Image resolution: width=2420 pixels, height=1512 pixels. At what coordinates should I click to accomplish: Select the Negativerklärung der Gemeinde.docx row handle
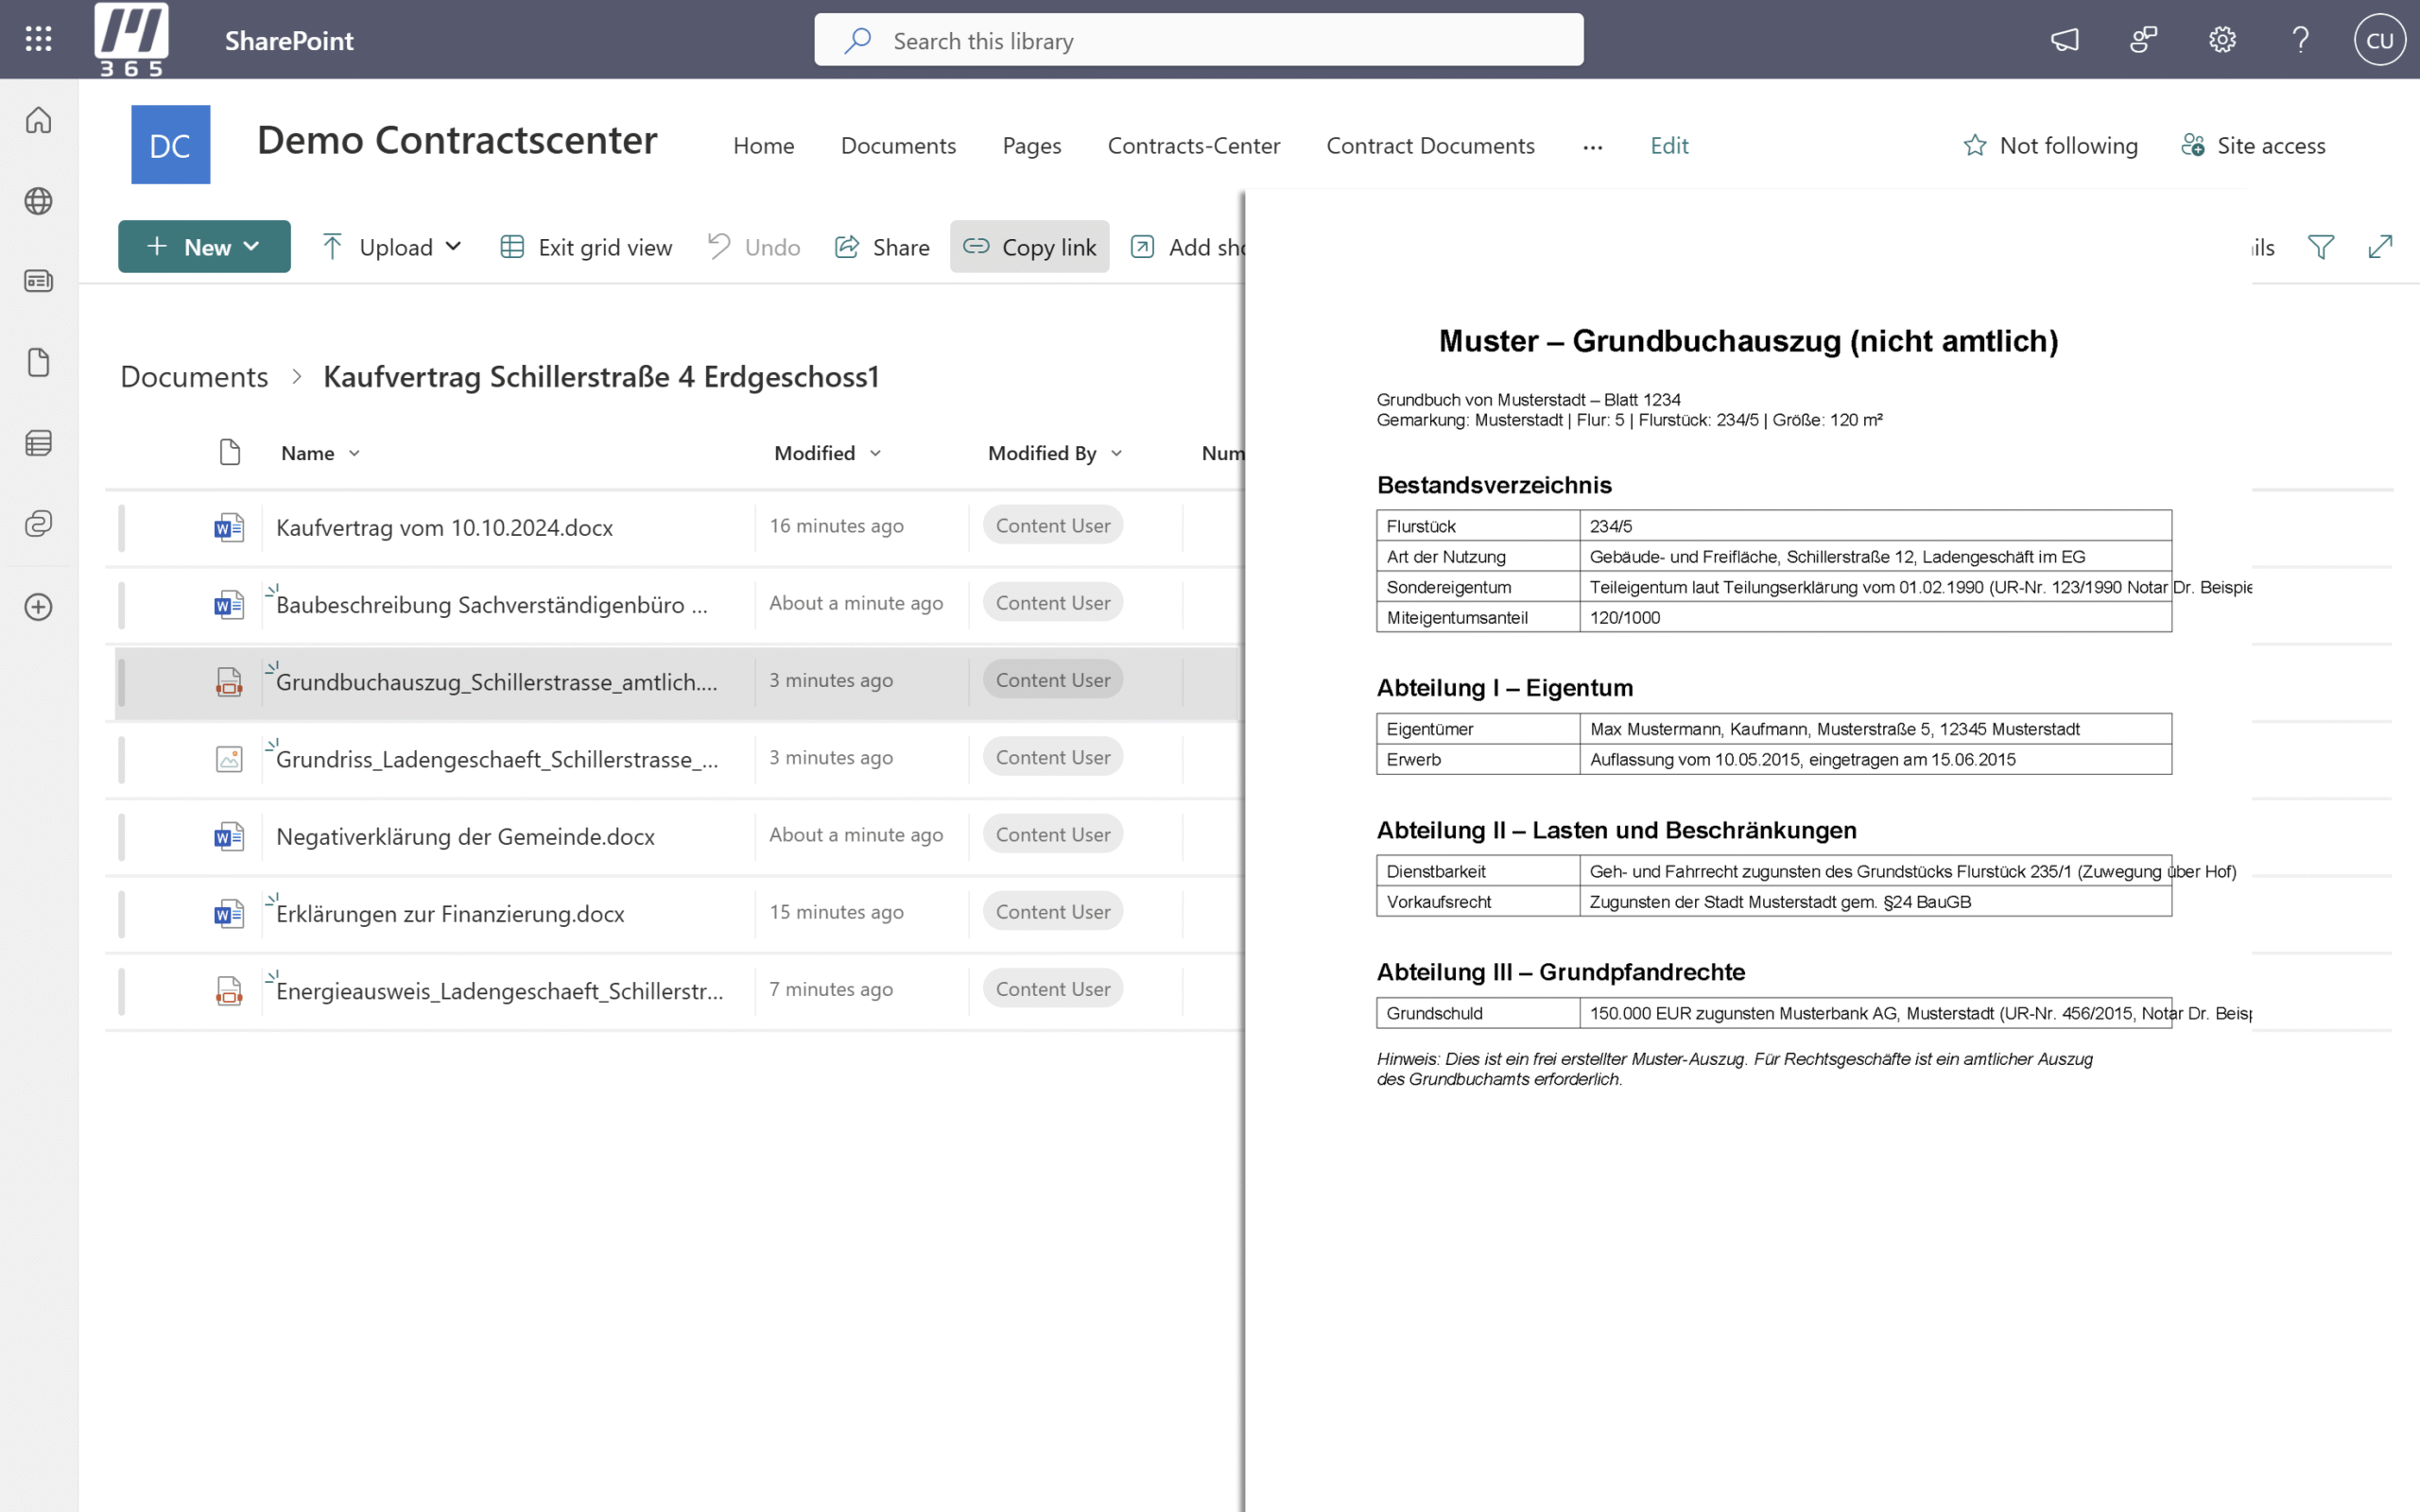pyautogui.click(x=122, y=836)
